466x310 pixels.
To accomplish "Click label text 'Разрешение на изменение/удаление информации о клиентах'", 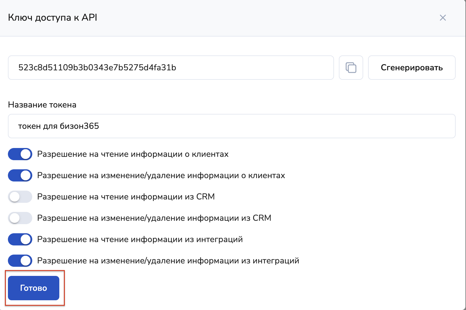I will click(161, 175).
